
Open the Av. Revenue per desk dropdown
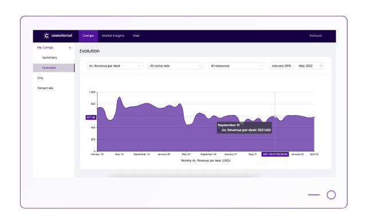115,66
